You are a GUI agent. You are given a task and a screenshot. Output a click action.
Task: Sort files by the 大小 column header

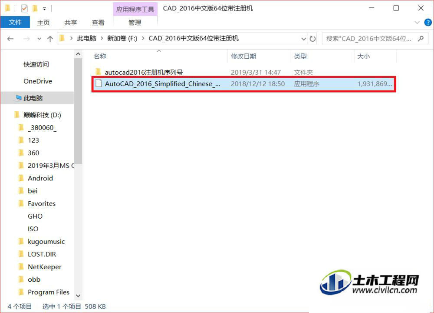pyautogui.click(x=363, y=56)
